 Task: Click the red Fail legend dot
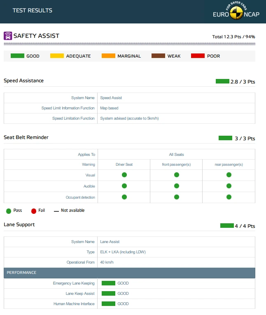coord(34,211)
